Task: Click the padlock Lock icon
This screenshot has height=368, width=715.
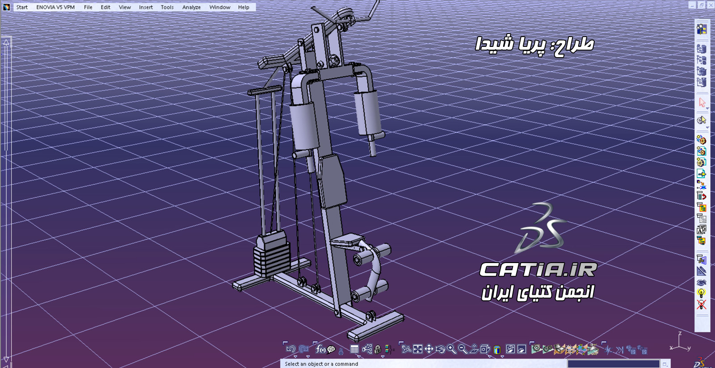Action: (x=378, y=349)
